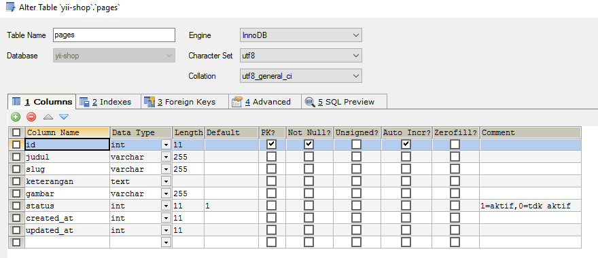Image resolution: width=598 pixels, height=258 pixels.
Task: Click the Foreign Keys tab icon
Action: coord(149,102)
